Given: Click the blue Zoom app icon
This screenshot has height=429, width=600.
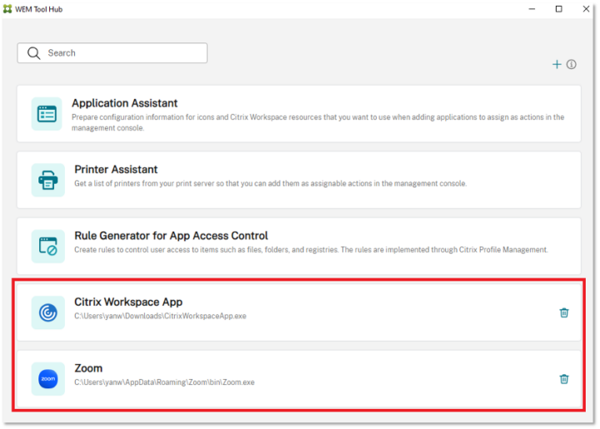Looking at the screenshot, I should point(47,379).
